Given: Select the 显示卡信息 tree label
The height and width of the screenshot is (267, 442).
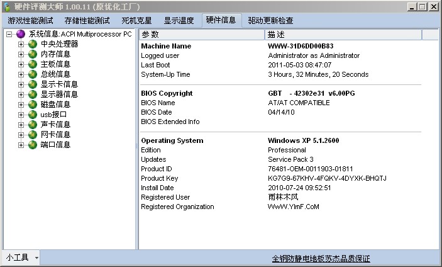Looking at the screenshot, I should tap(60, 84).
